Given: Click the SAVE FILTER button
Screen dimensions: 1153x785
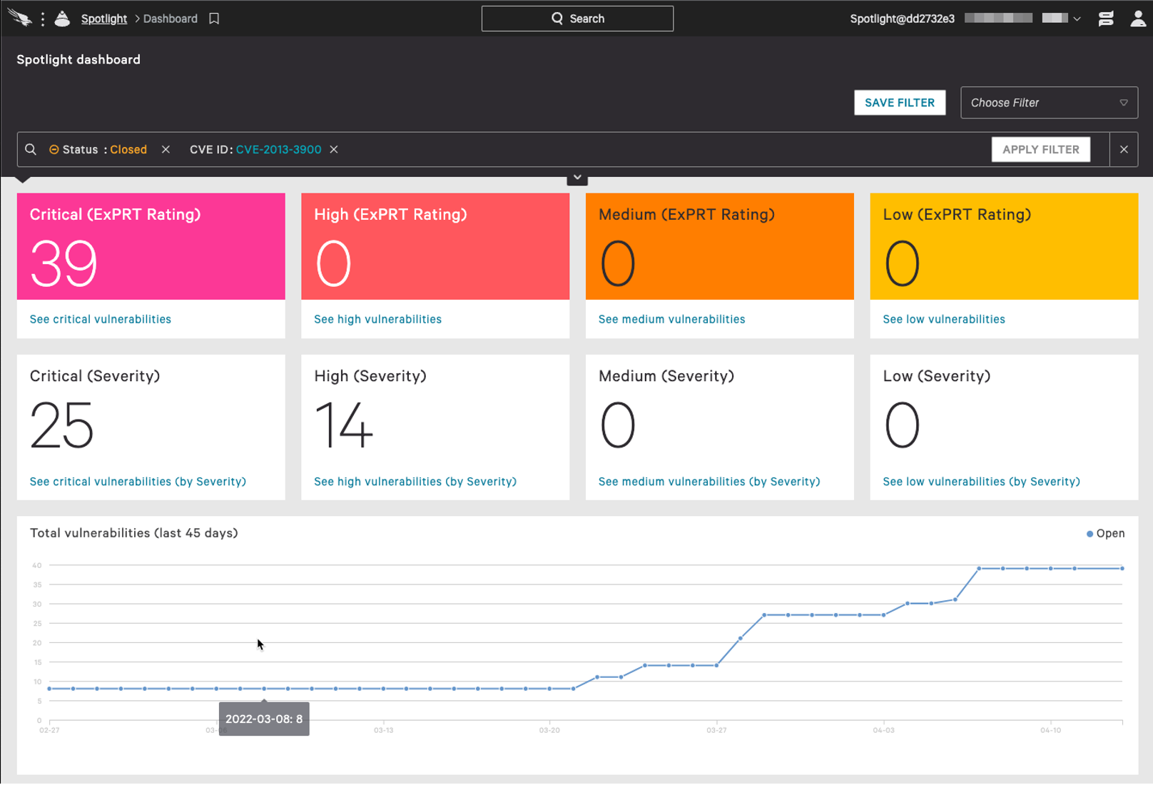Looking at the screenshot, I should (x=900, y=103).
